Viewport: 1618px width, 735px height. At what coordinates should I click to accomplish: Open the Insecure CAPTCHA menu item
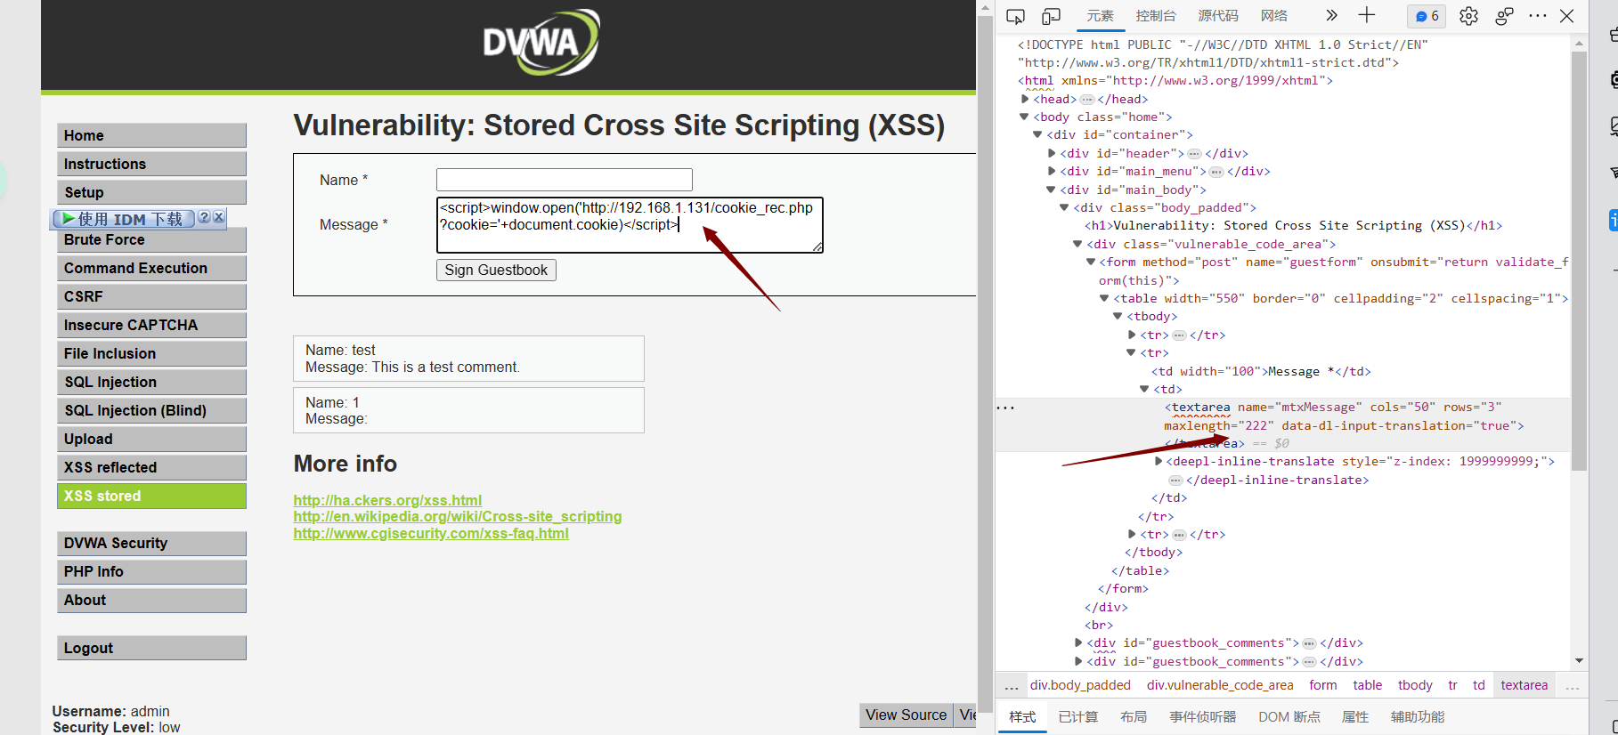coord(151,325)
